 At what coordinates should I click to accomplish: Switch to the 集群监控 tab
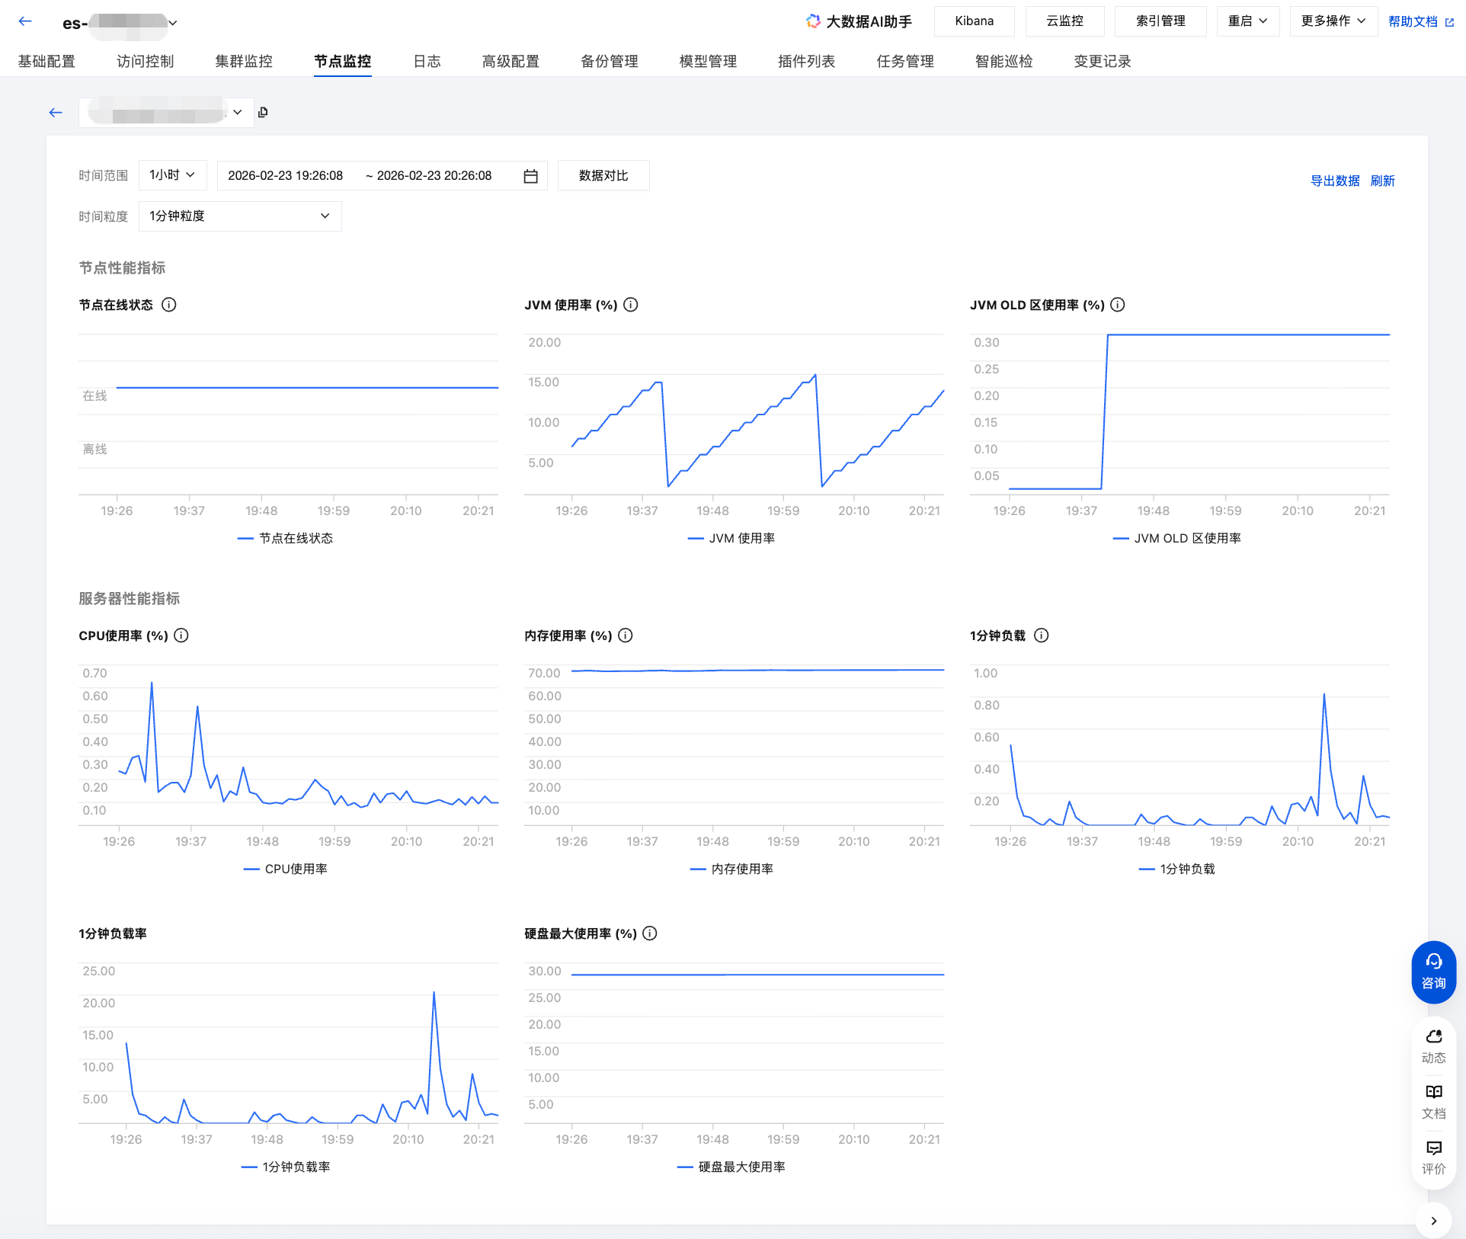coord(244,62)
